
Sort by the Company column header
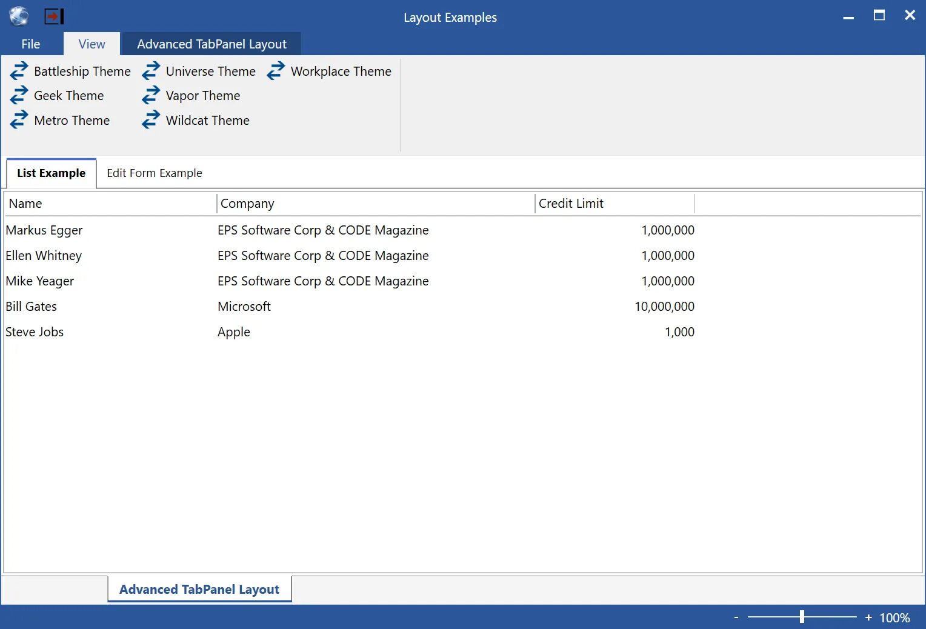376,204
